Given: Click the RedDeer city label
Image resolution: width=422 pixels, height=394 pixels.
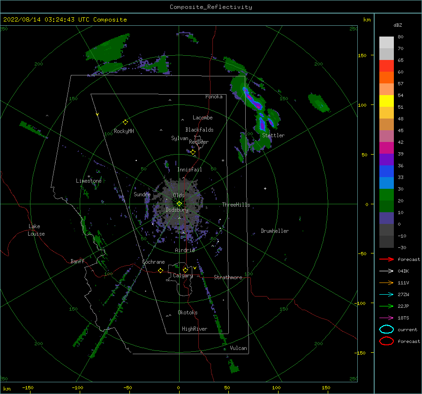Looking at the screenshot, I should (199, 142).
